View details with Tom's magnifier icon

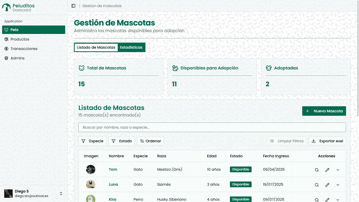coord(317,170)
